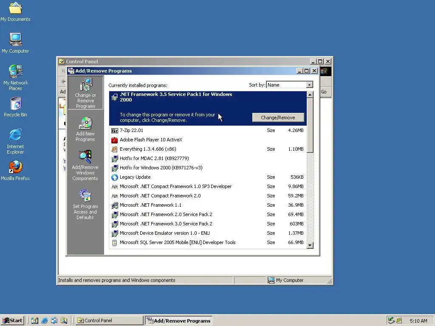
Task: Open Add/Remove Windows Components sidebar icon
Action: (x=85, y=165)
